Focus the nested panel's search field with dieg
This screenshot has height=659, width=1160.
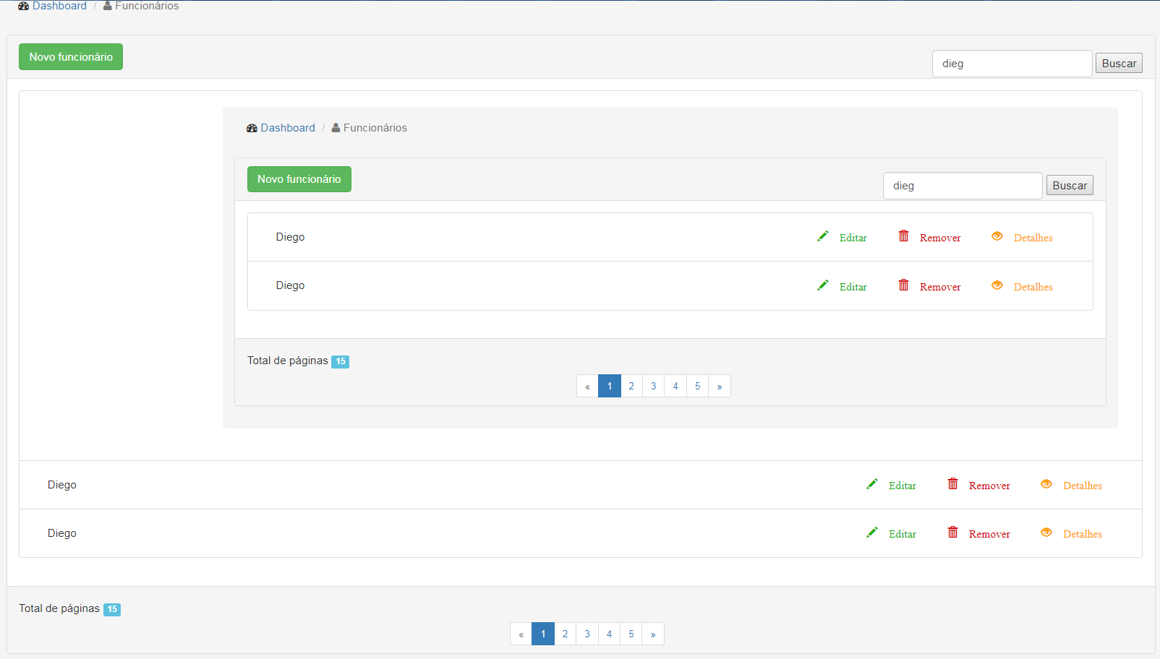[963, 186]
